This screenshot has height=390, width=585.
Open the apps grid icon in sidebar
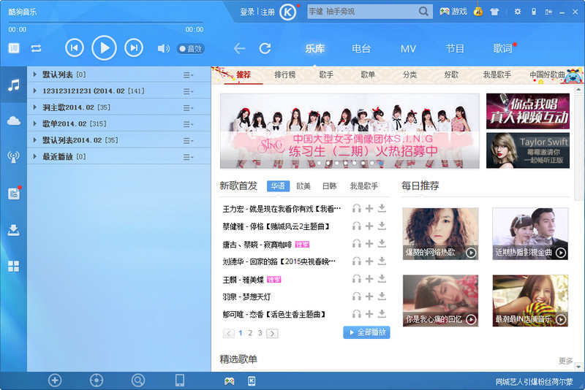[13, 267]
